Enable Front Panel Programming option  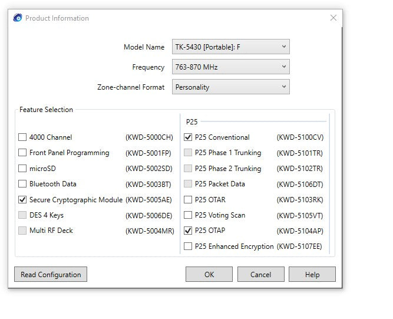[22, 153]
